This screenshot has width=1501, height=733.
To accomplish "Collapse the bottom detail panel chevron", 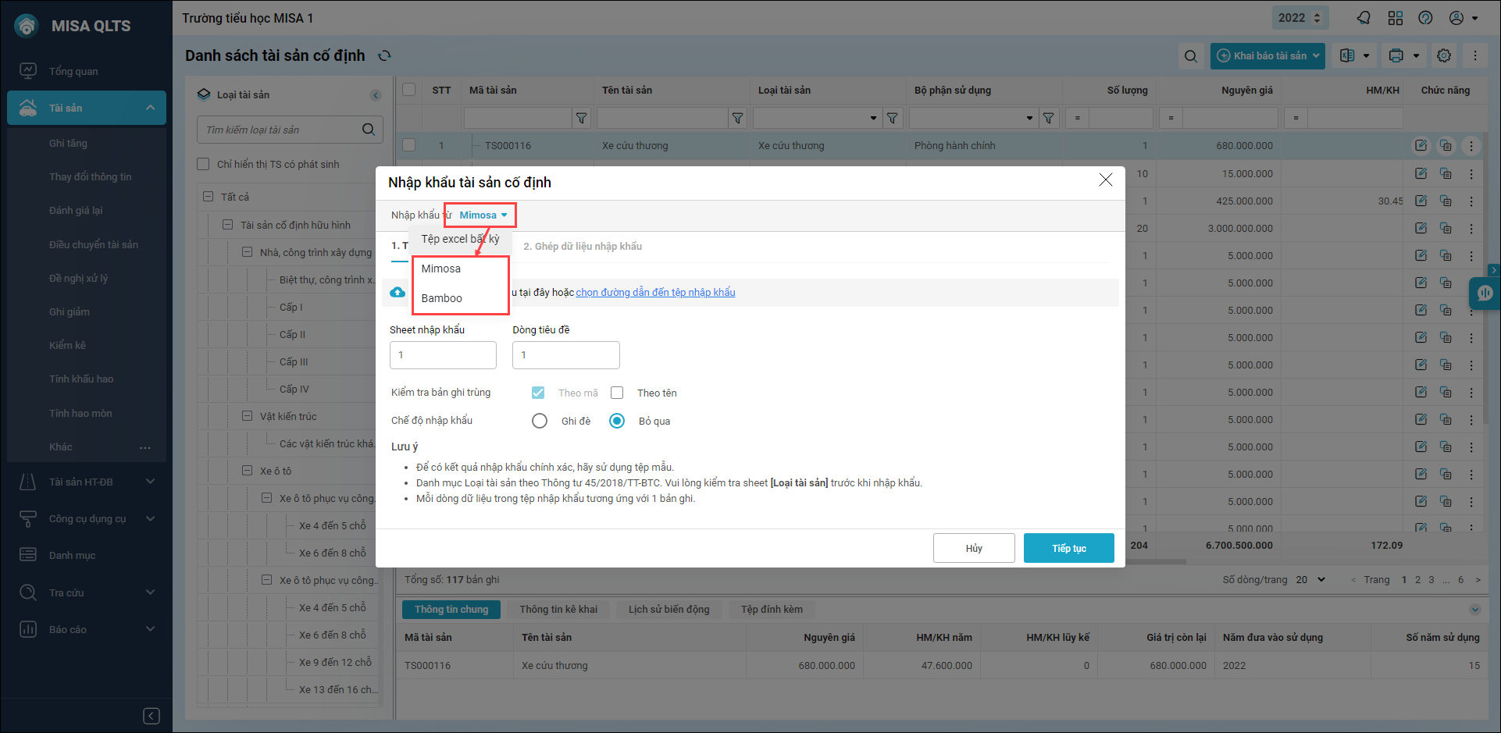I will pos(1474,610).
